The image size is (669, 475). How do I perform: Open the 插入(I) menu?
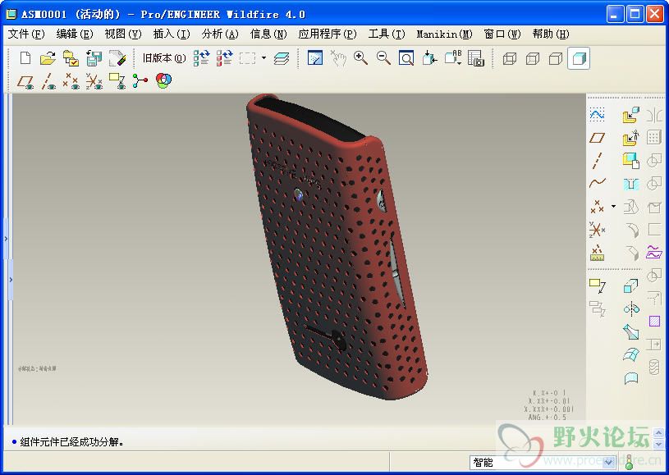pyautogui.click(x=172, y=34)
